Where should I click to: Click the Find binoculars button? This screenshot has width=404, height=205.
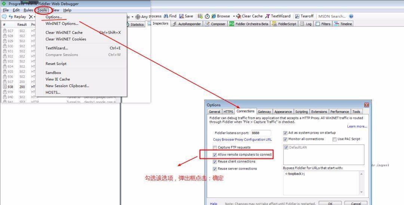click(x=170, y=16)
